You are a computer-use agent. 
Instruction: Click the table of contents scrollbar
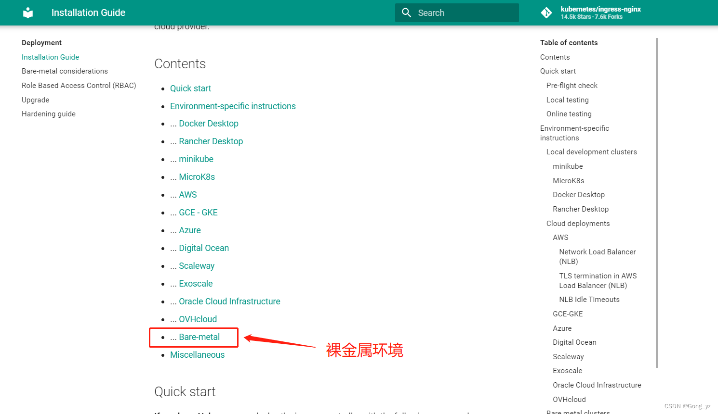click(657, 203)
